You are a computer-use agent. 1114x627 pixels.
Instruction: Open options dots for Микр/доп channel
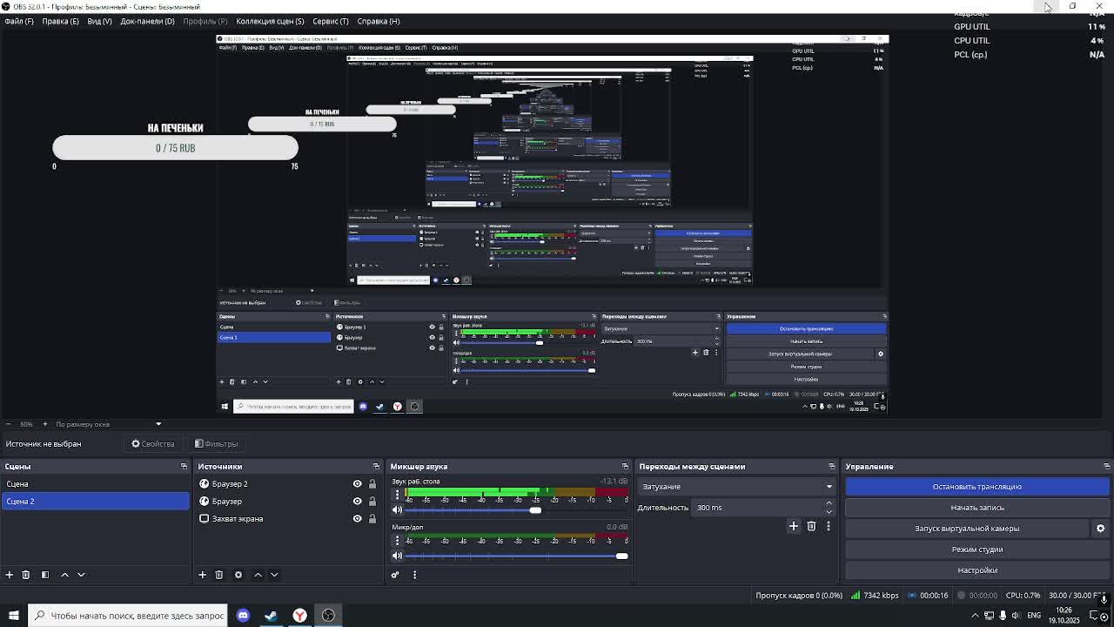tap(397, 541)
